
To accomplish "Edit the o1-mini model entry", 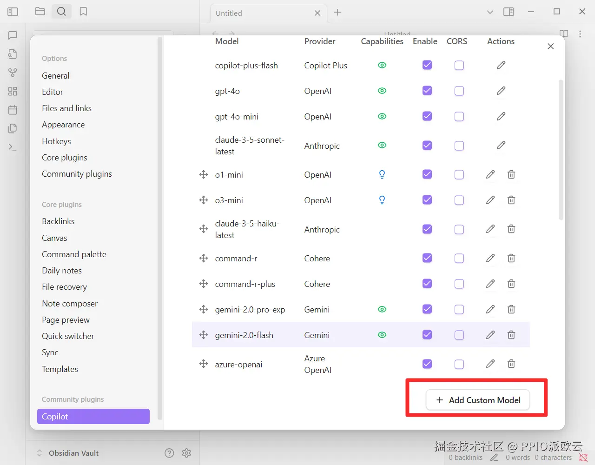I will click(490, 174).
